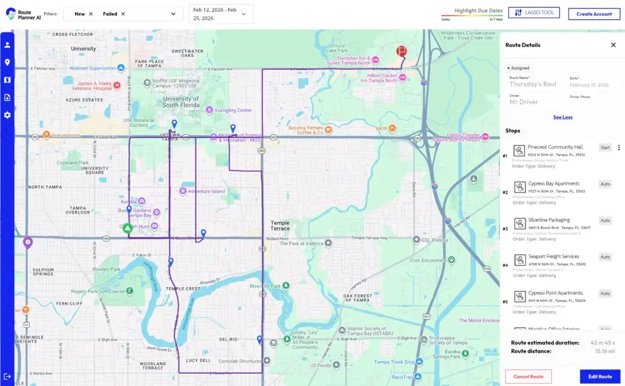The width and height of the screenshot is (625, 386).
Task: Activate the Lasso Tool
Action: 533,12
